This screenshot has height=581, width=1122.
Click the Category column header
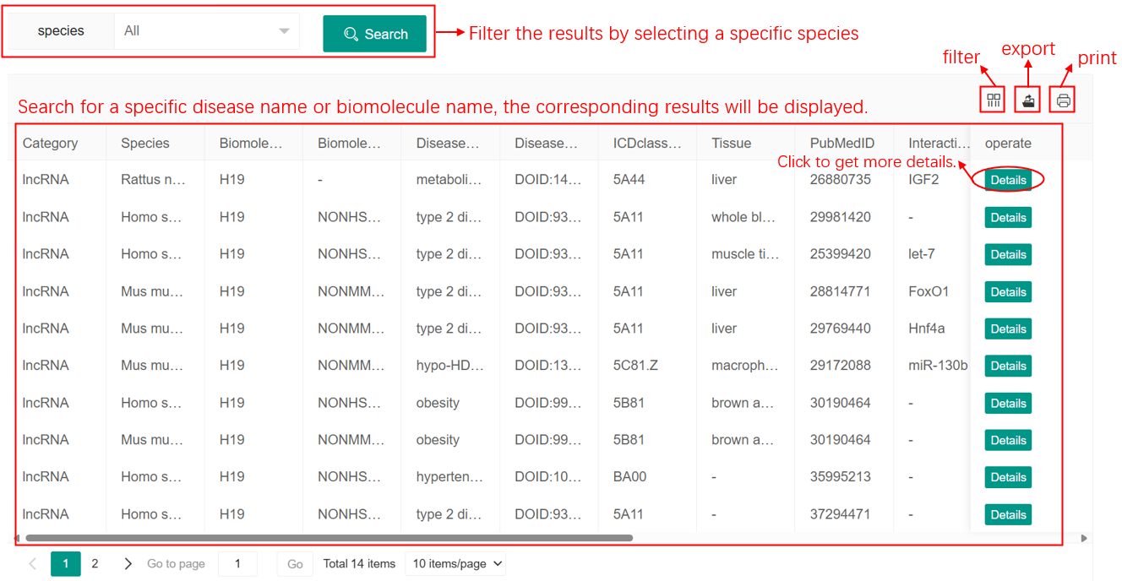[x=51, y=143]
